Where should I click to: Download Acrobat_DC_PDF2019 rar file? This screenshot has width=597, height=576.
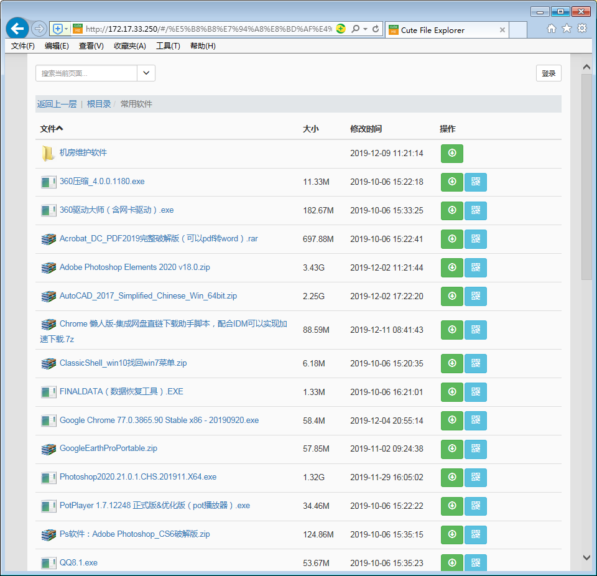pos(451,239)
